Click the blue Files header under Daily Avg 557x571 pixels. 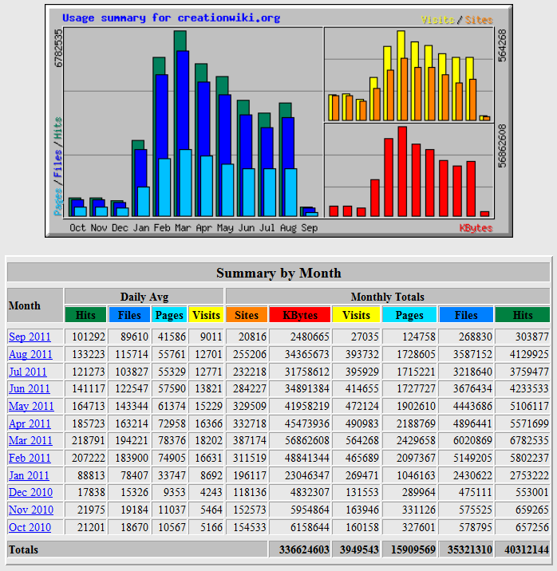[x=128, y=315]
